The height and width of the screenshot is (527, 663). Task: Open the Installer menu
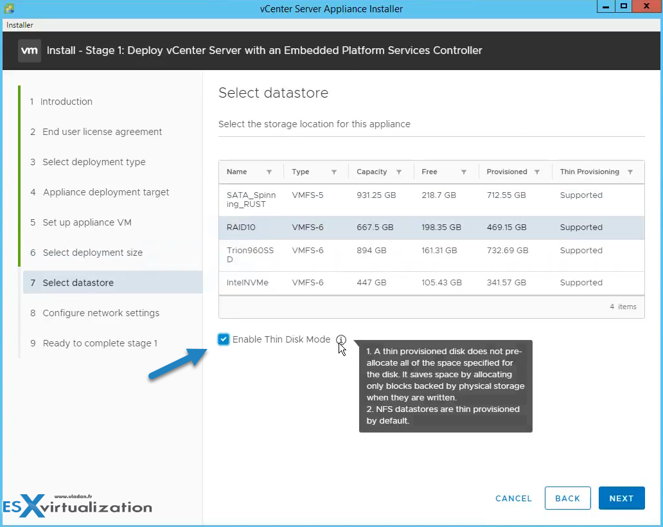click(x=19, y=25)
